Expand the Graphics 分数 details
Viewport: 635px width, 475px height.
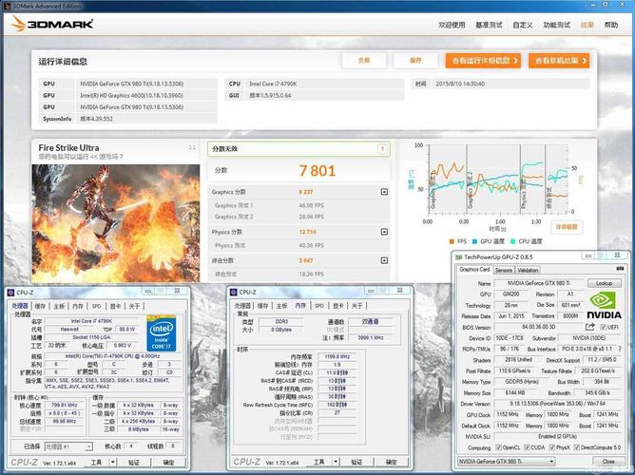(x=384, y=192)
